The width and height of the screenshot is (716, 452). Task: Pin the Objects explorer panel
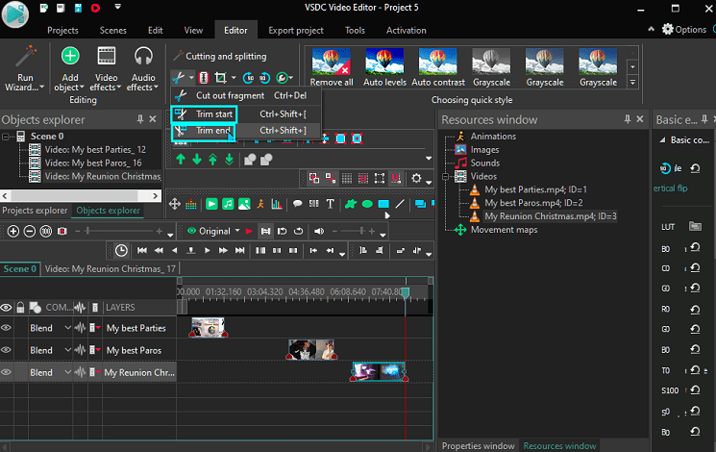[x=140, y=119]
